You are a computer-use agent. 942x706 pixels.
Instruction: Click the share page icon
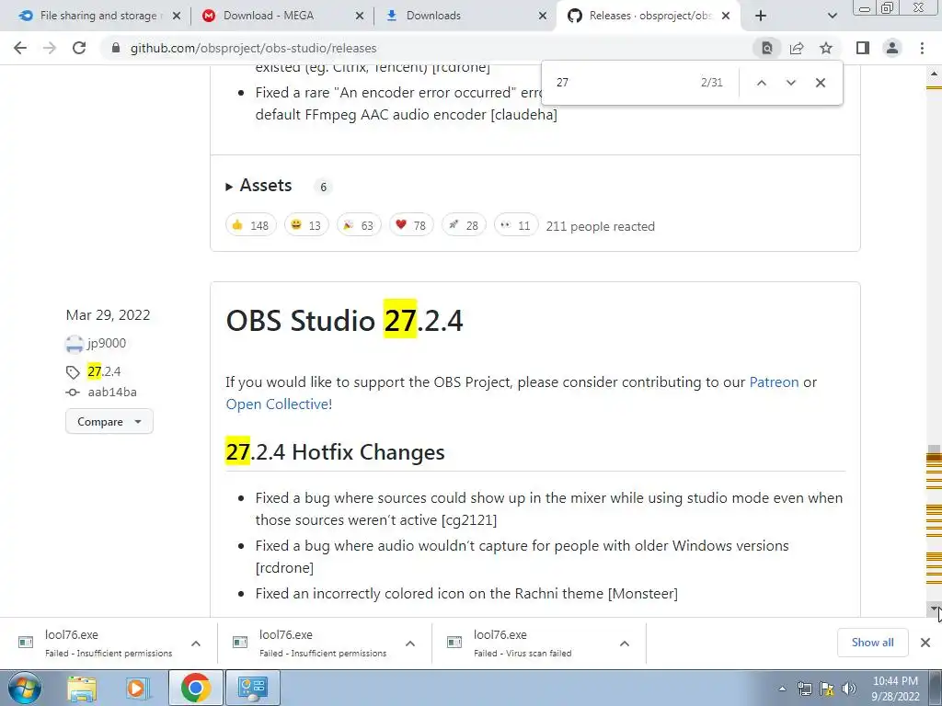(x=797, y=48)
